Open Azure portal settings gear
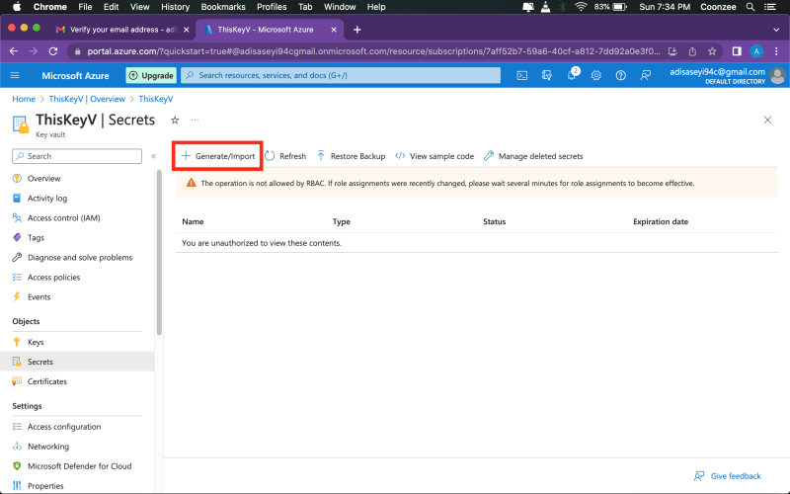This screenshot has width=790, height=494. point(596,76)
